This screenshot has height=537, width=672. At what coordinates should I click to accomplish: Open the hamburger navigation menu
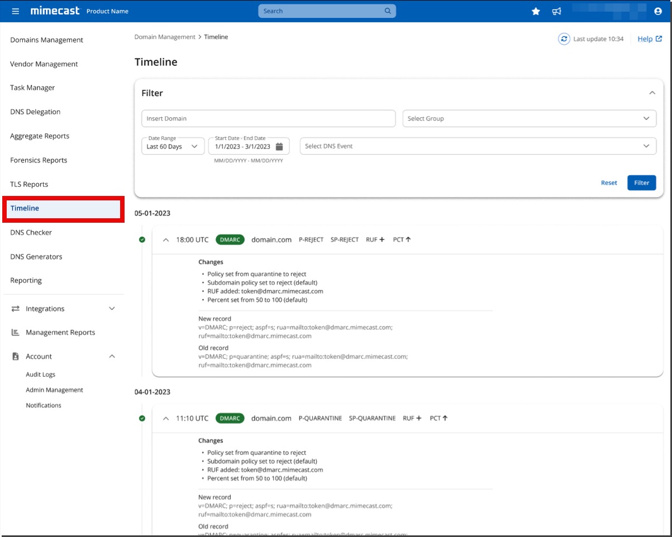[x=15, y=11]
